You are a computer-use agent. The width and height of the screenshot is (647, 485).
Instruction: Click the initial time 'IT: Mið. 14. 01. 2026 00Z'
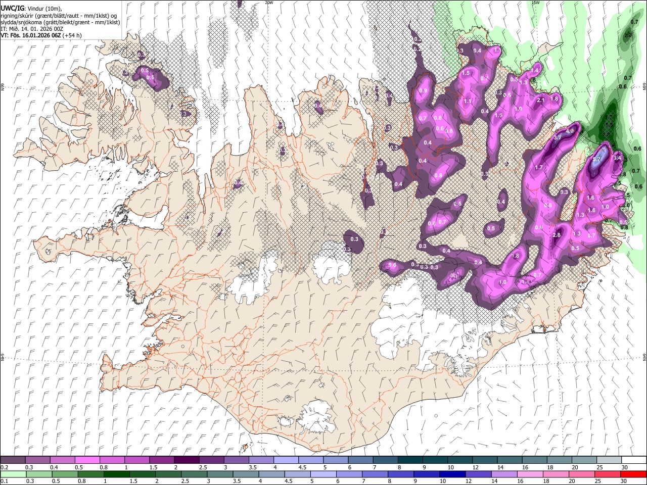(32, 29)
